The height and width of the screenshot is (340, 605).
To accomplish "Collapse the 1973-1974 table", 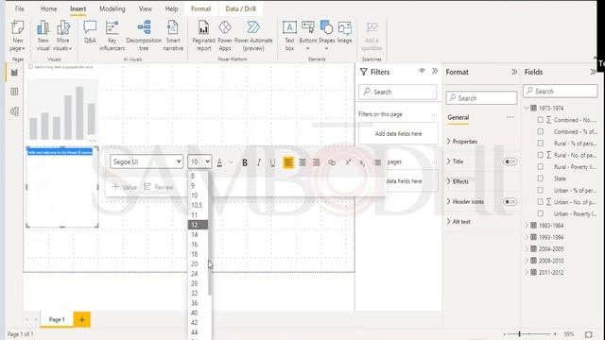I will tap(527, 108).
